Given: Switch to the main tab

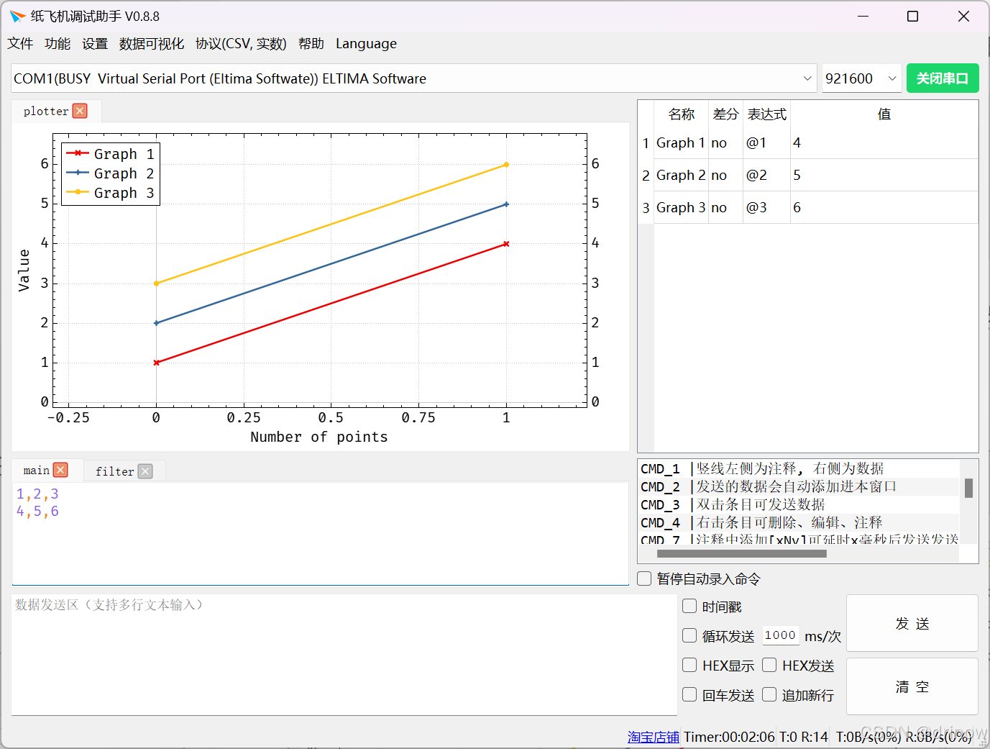Looking at the screenshot, I should [36, 471].
